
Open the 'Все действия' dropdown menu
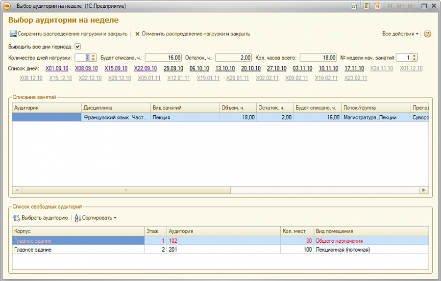(400, 34)
